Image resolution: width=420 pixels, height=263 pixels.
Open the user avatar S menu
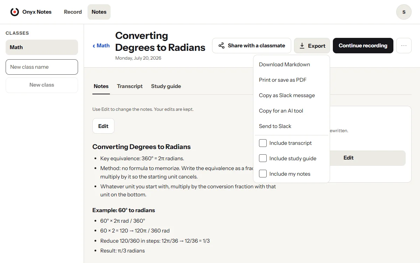tap(404, 12)
